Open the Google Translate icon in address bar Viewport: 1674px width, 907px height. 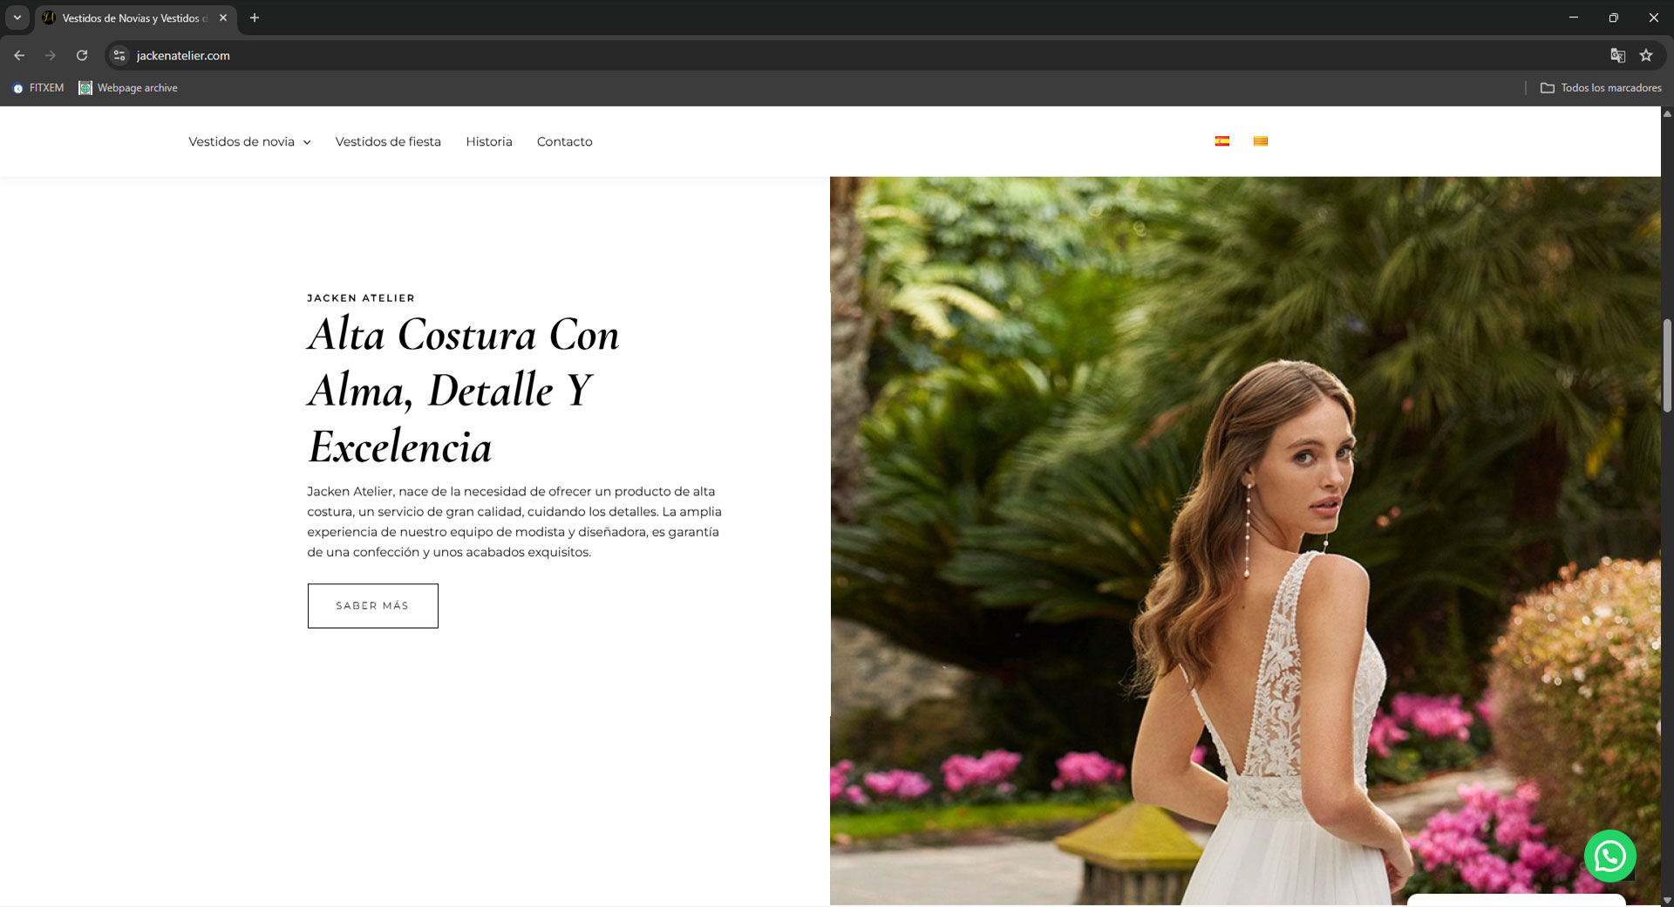(1617, 55)
